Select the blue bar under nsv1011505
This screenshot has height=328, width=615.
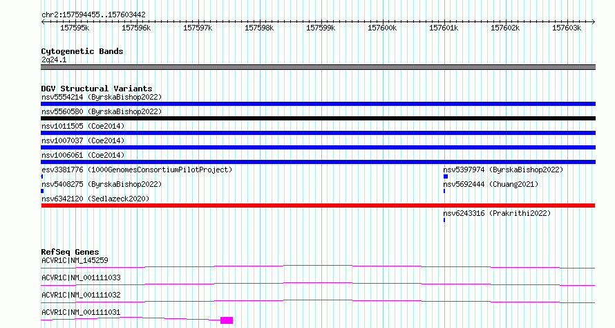(318, 133)
